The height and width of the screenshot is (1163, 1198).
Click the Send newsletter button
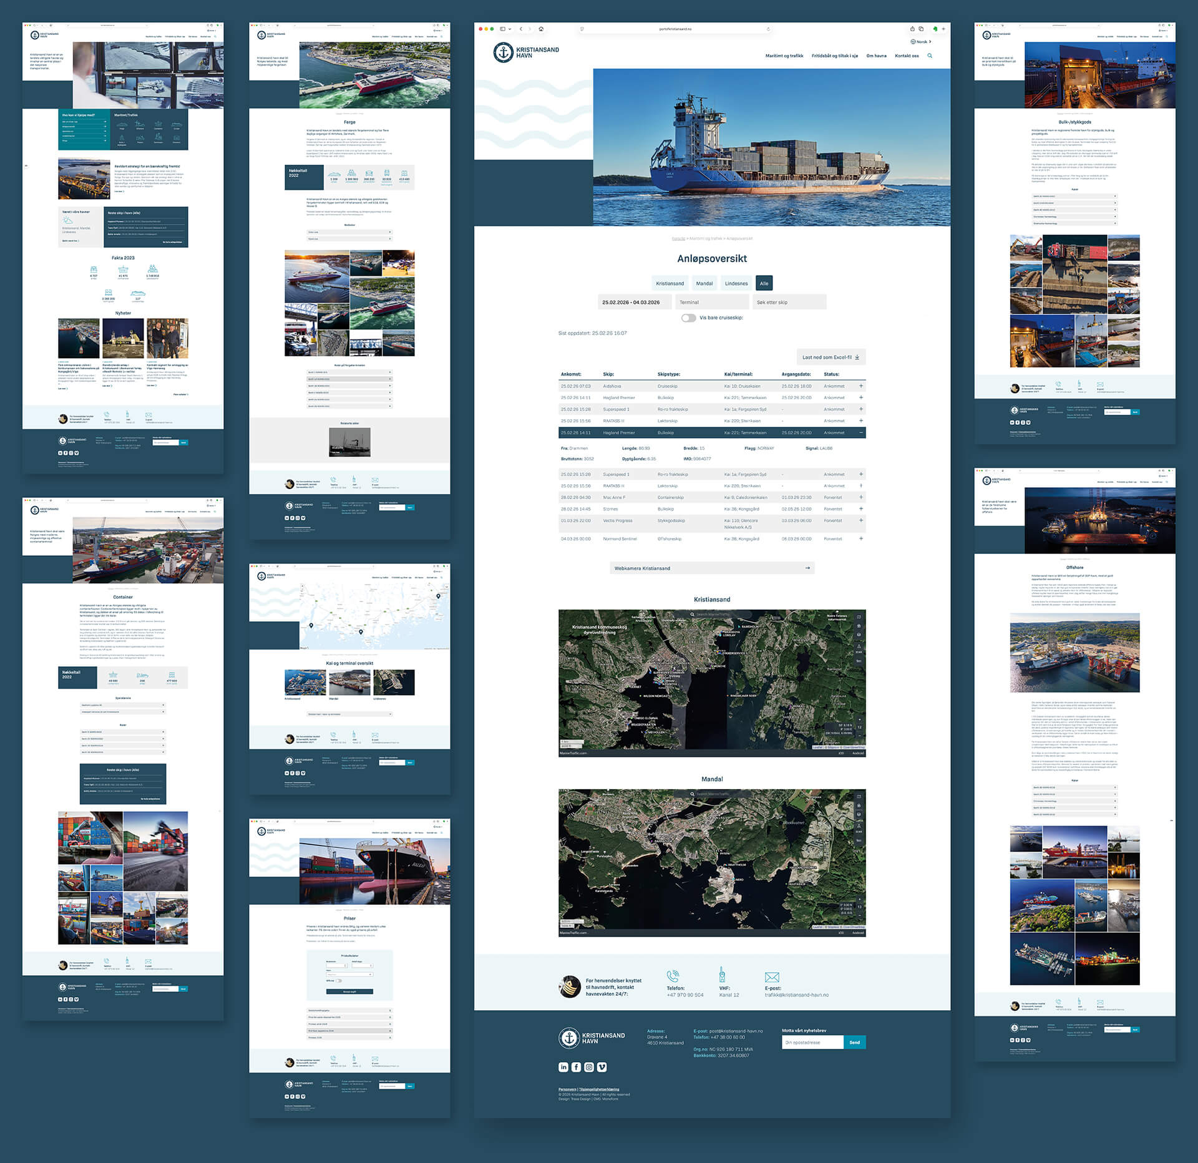tap(854, 1042)
